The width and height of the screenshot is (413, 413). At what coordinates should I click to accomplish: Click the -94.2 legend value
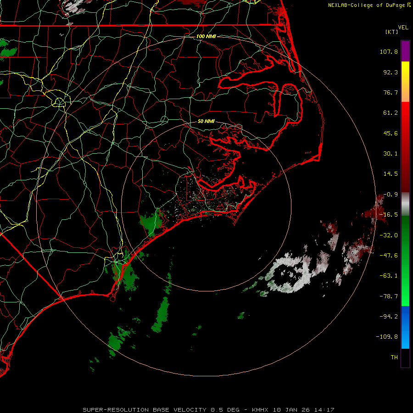(x=389, y=317)
